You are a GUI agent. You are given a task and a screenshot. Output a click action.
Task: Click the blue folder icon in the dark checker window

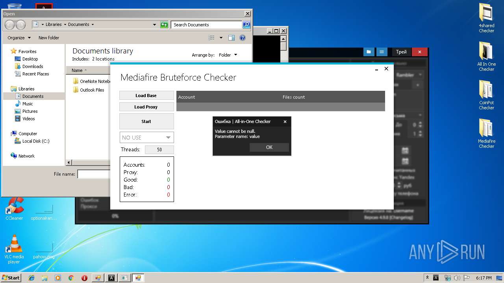tap(369, 52)
